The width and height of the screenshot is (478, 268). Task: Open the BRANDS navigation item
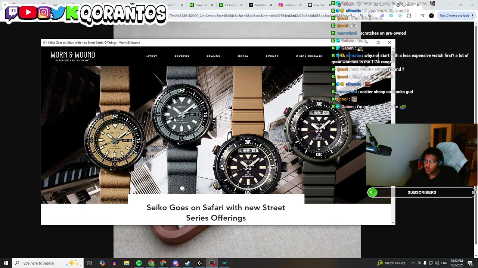(x=213, y=56)
